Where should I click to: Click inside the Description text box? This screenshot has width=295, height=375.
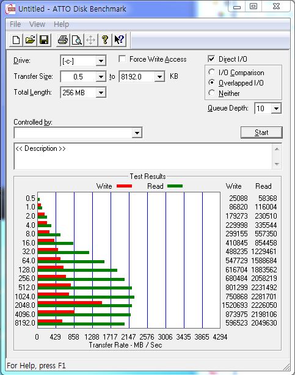tap(143, 156)
